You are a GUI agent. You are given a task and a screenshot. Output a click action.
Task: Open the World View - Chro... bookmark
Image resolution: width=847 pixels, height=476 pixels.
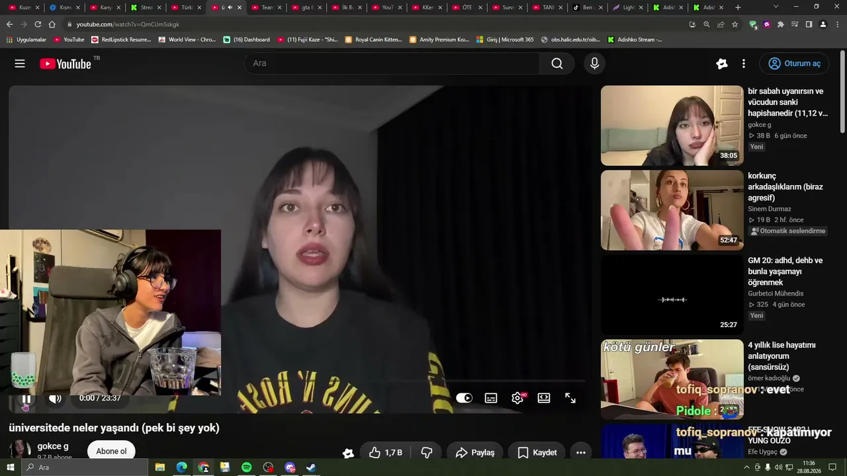[187, 40]
